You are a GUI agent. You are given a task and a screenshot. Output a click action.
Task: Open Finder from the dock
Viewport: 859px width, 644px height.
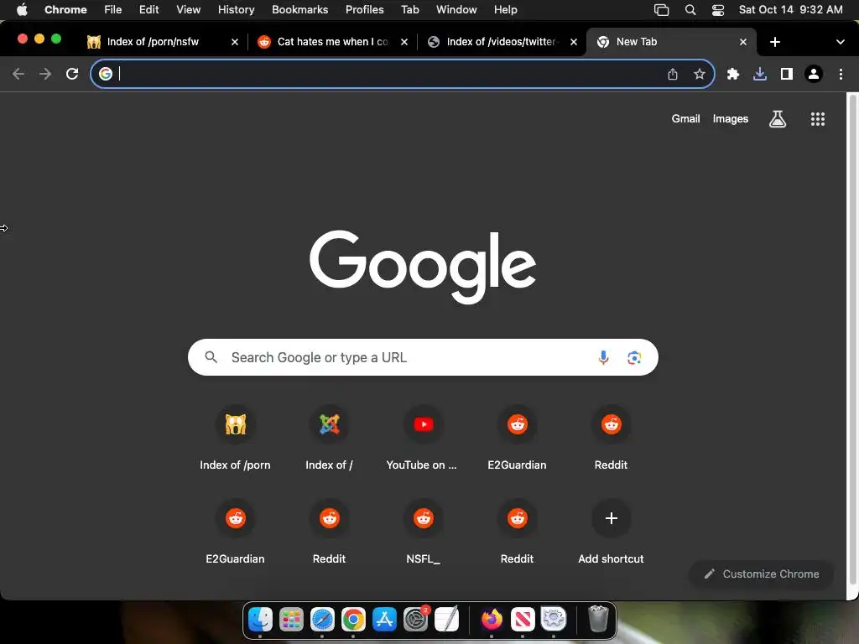[x=260, y=620]
